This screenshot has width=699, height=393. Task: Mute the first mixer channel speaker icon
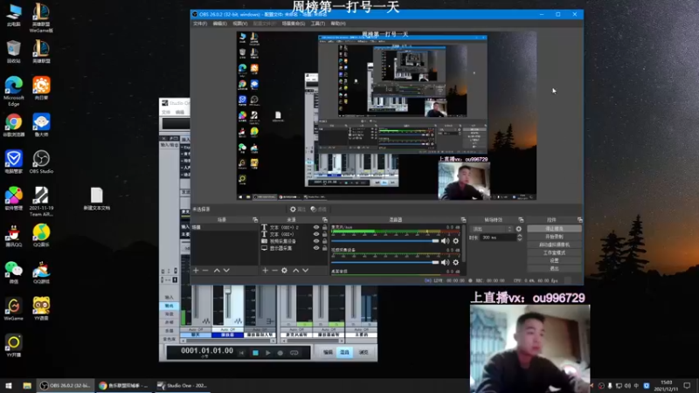(445, 241)
